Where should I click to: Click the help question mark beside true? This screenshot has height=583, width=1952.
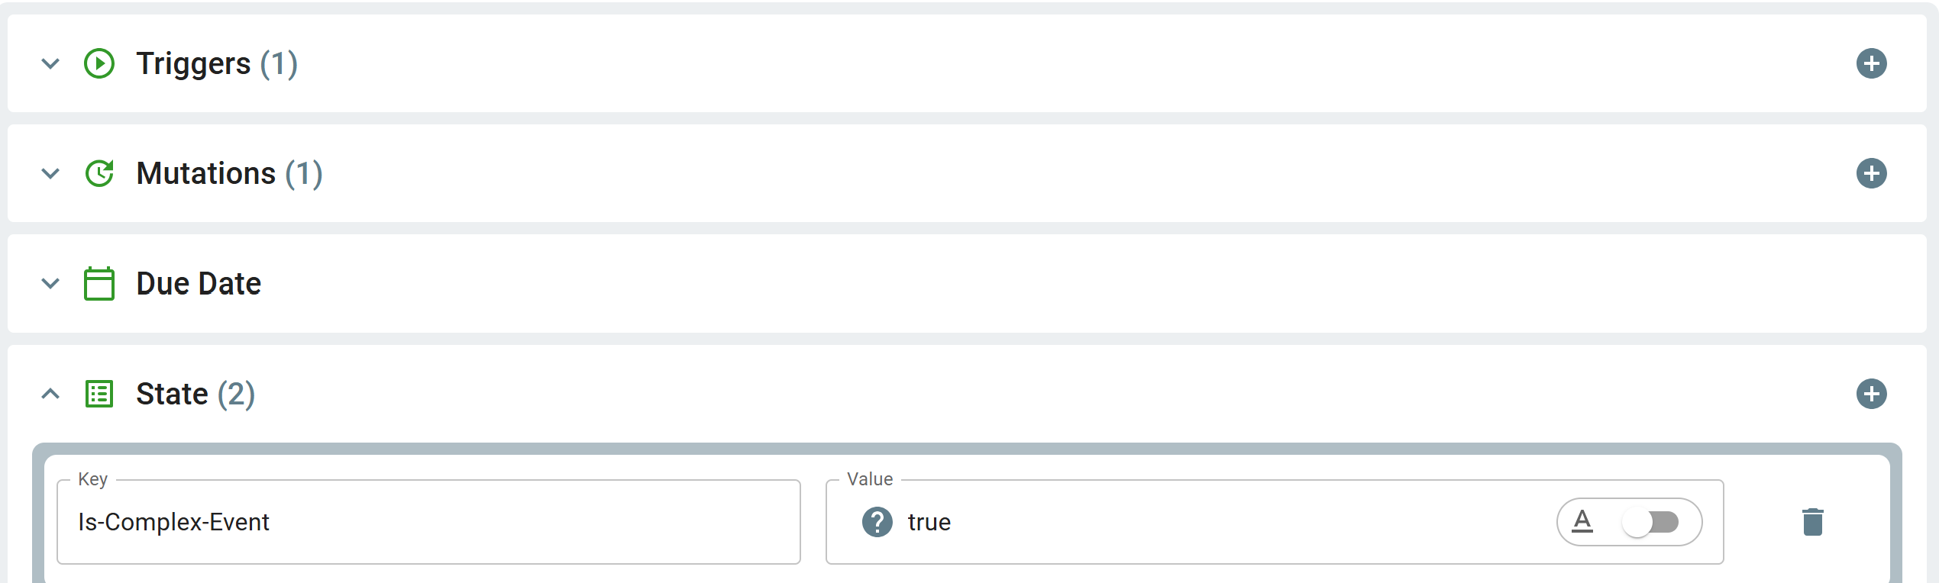(x=877, y=522)
